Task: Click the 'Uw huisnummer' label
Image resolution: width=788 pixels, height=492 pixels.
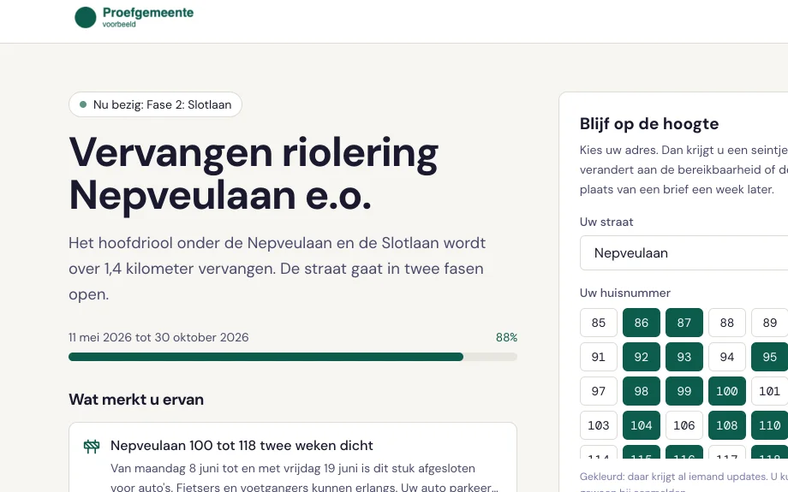Action: tap(625, 293)
